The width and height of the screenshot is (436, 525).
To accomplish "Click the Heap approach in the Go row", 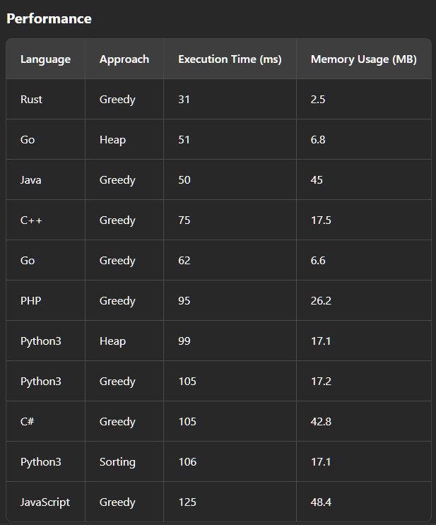I will click(112, 140).
